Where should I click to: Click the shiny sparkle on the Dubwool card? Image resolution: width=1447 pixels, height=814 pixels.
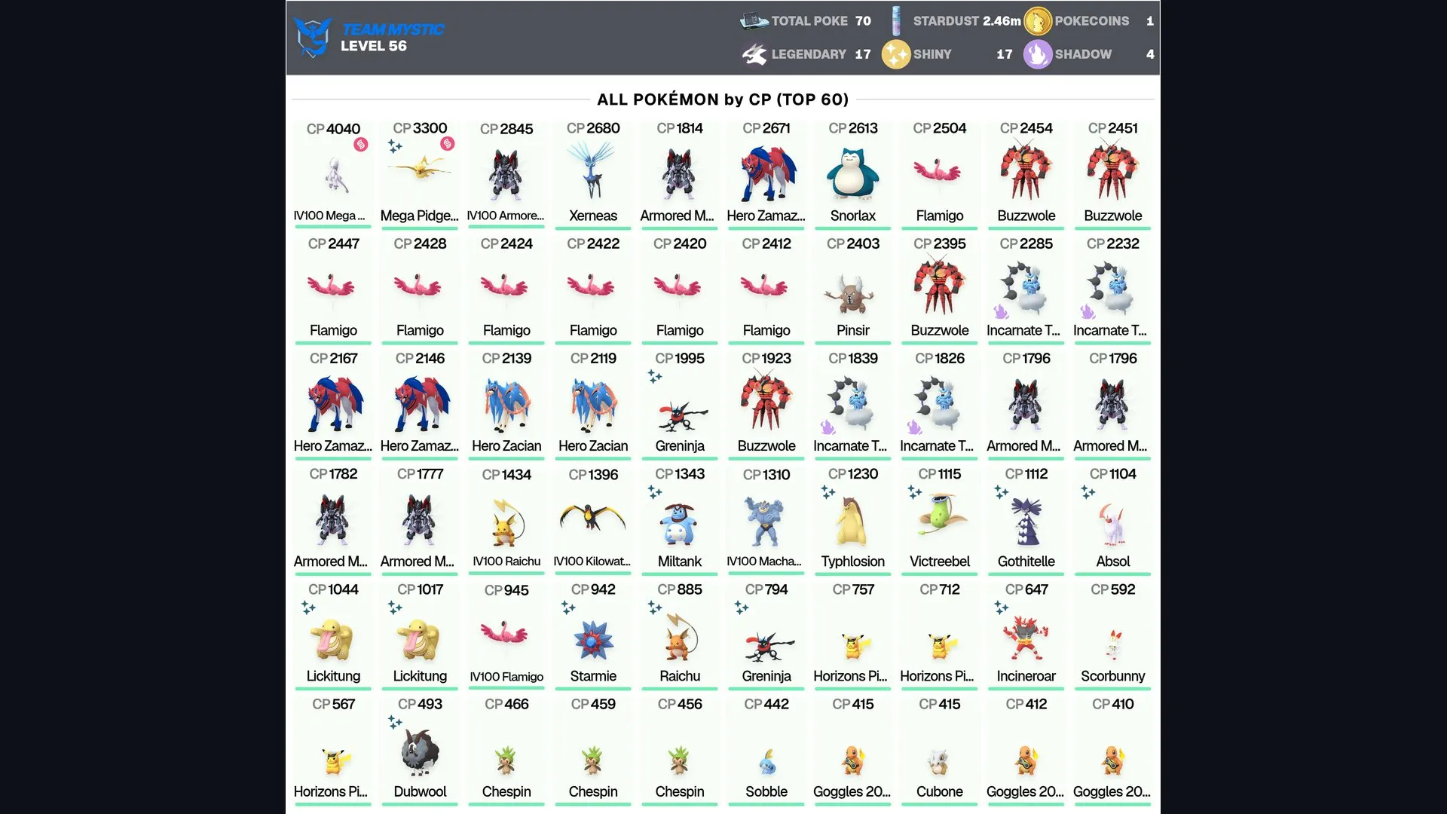pos(395,722)
